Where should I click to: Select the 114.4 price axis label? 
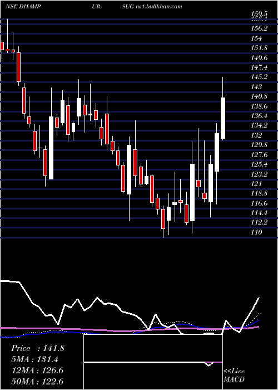(x=260, y=213)
